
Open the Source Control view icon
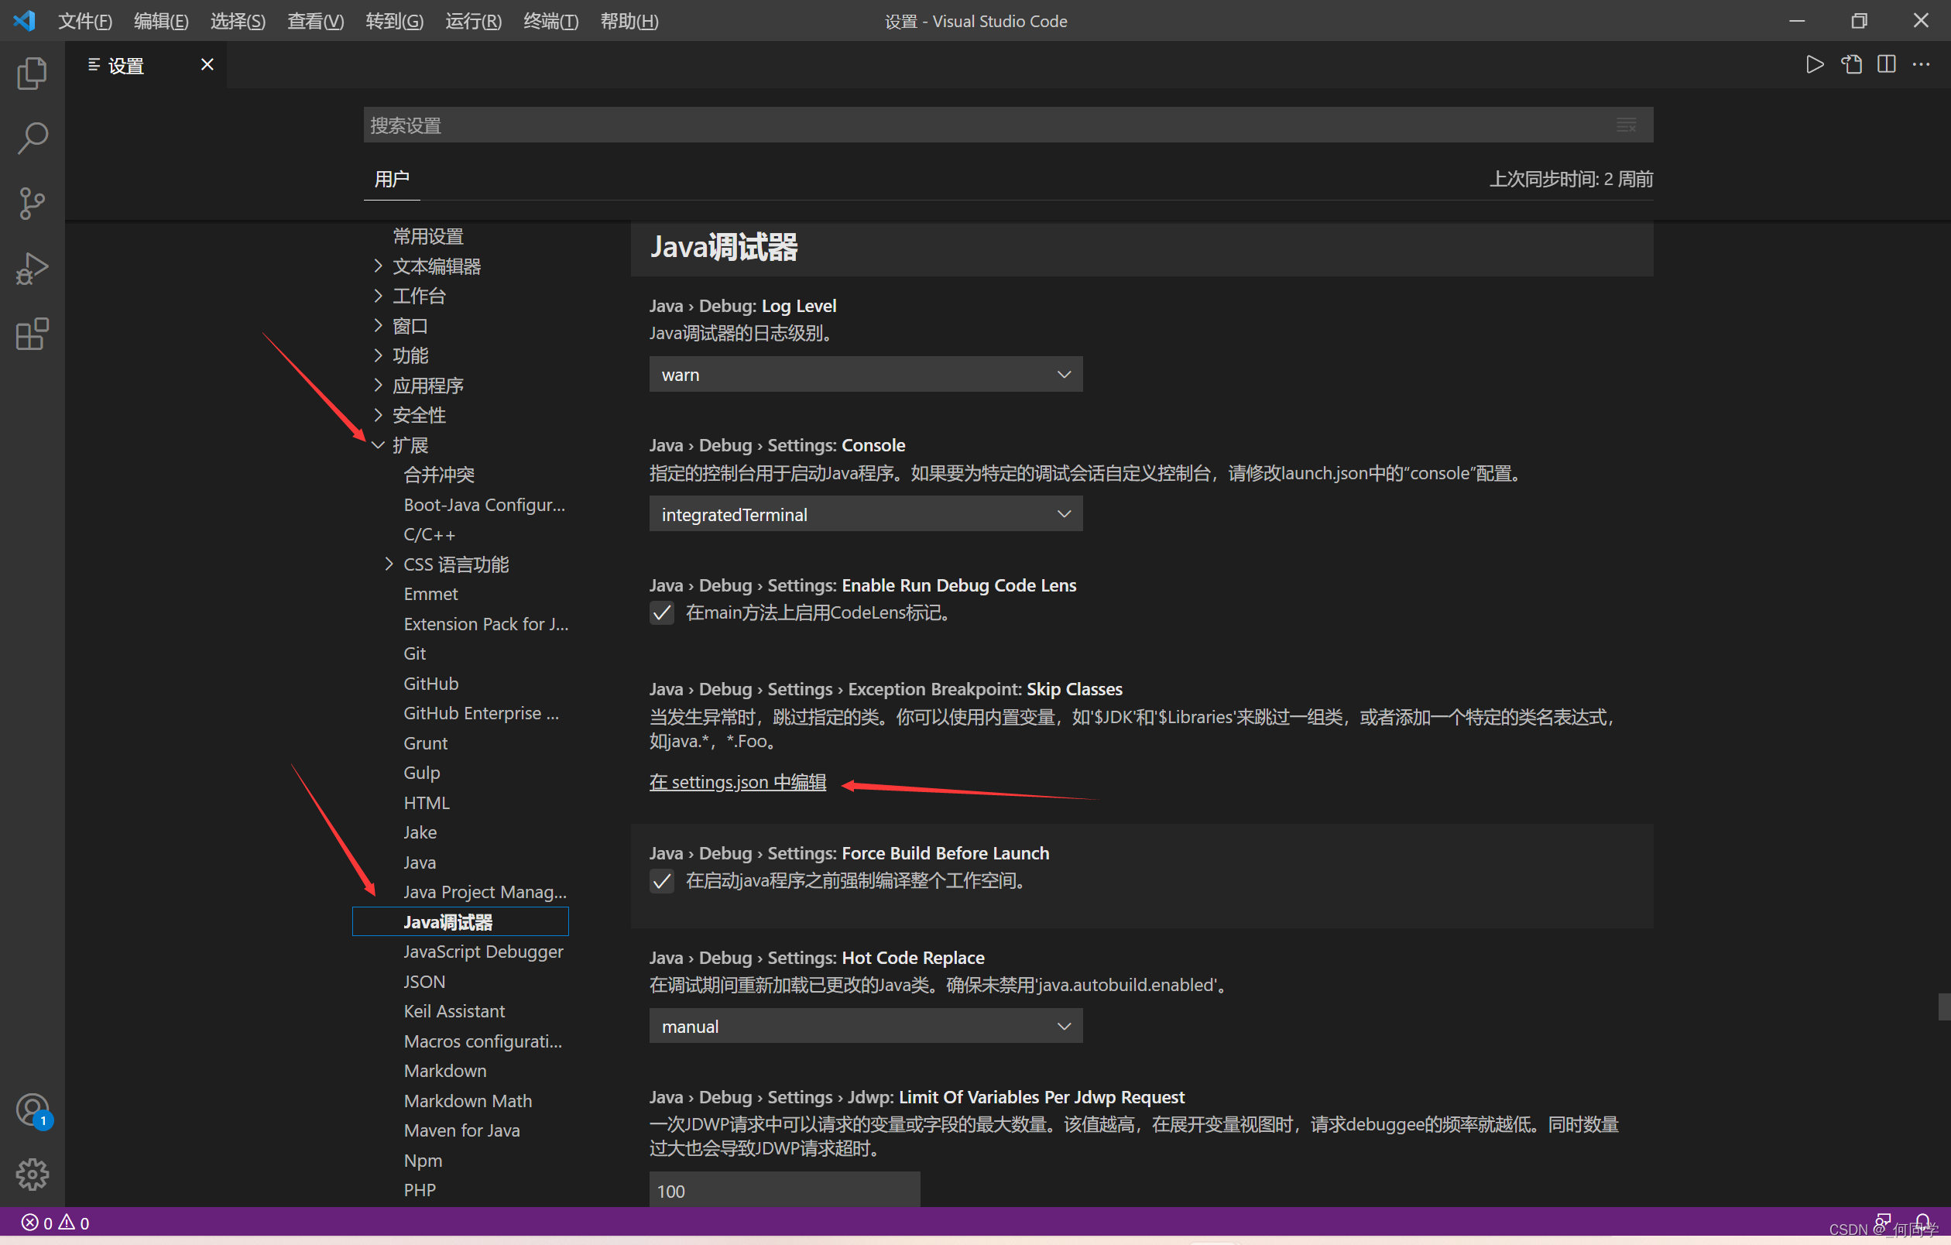click(32, 204)
